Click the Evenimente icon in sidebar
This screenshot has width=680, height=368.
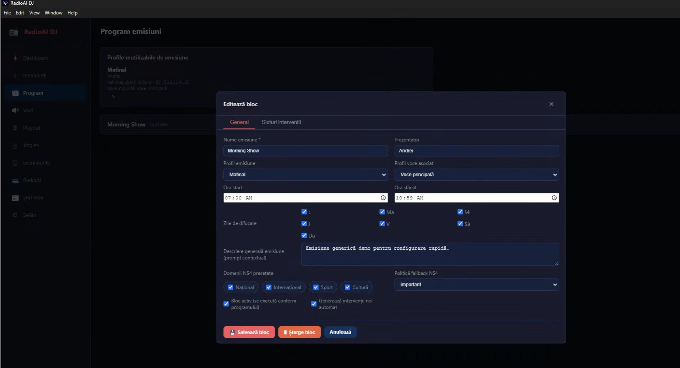coord(15,163)
